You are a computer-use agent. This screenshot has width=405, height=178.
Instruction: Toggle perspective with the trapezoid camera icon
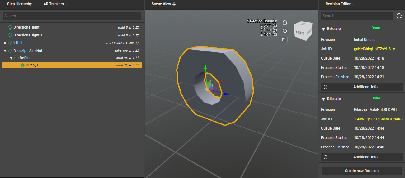click(285, 39)
